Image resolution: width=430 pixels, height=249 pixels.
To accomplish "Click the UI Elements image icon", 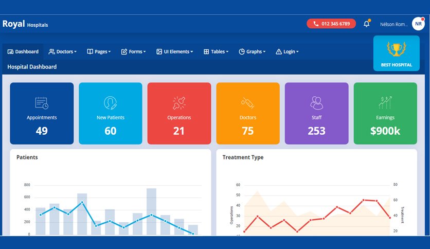I will tap(159, 51).
